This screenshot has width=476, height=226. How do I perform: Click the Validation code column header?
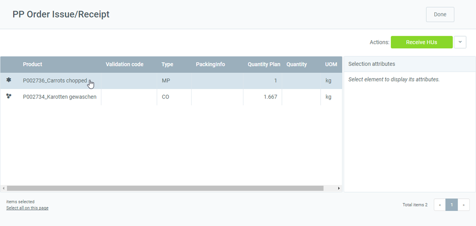(x=124, y=65)
